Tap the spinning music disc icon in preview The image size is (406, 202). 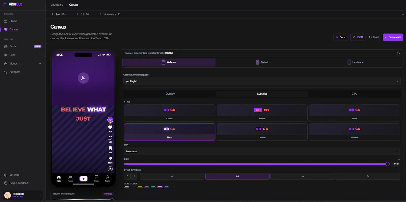click(x=110, y=169)
